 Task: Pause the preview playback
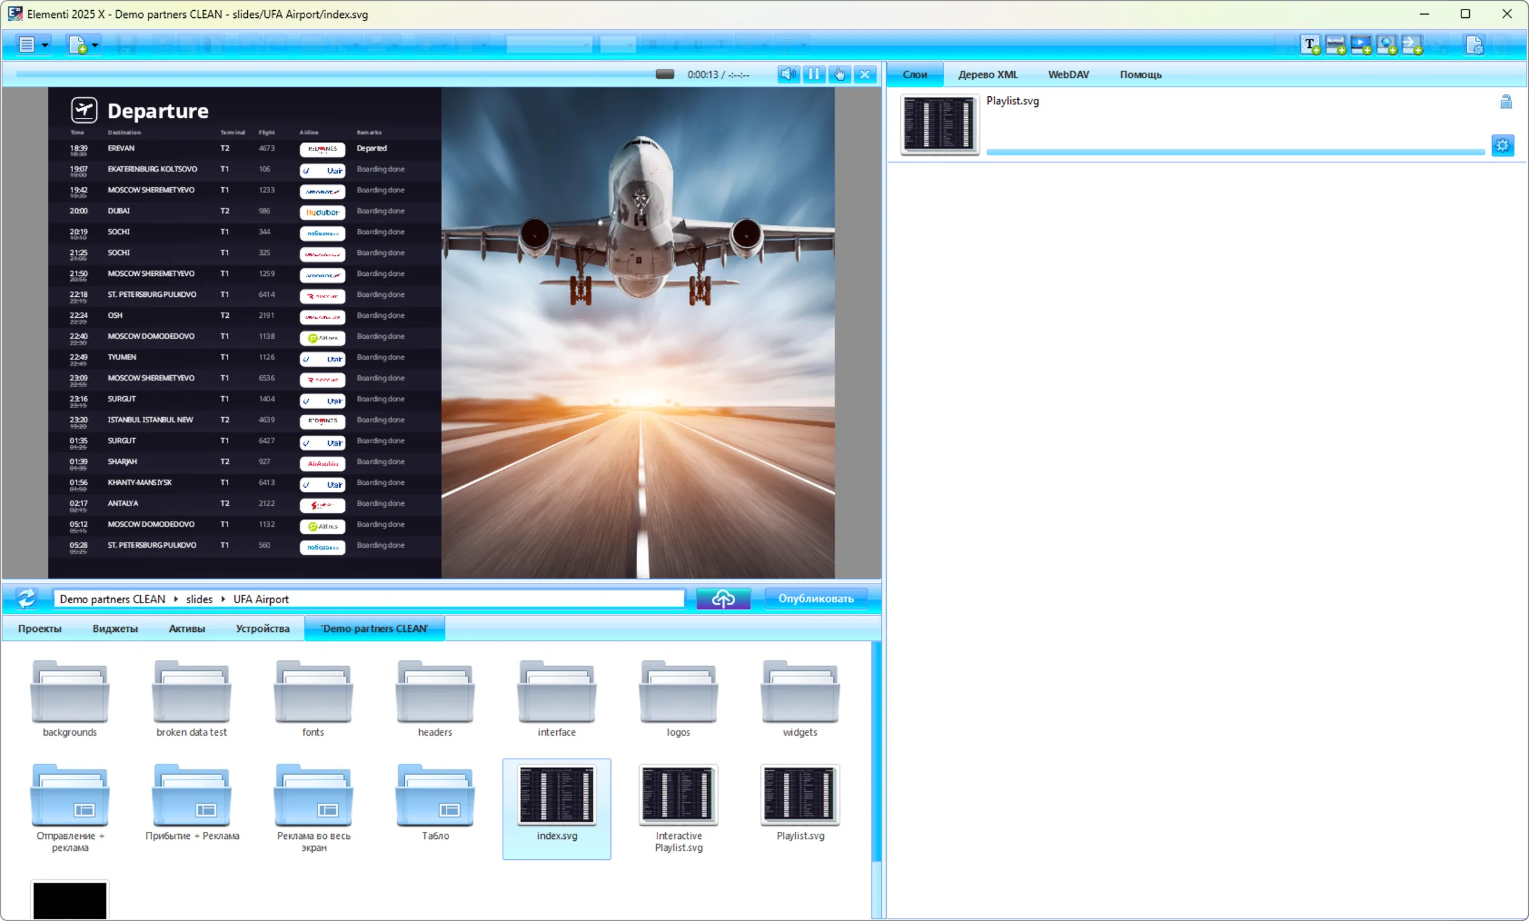coord(814,74)
